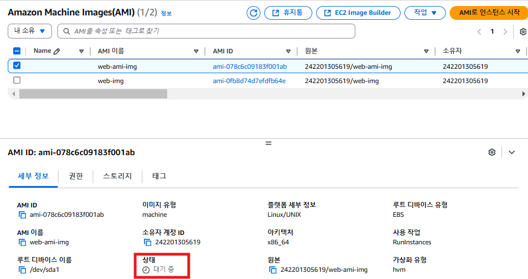The image size is (528, 279).
Task: Click the scrollbar left arrow
Action: pyautogui.click(x=13, y=94)
